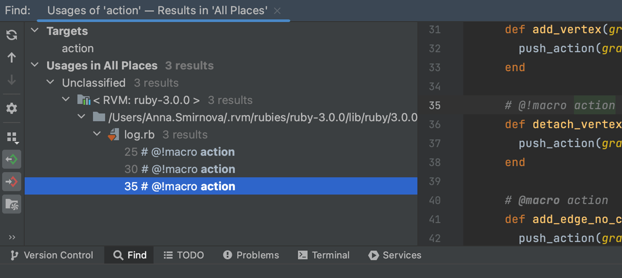Collapse the log.rb file node

(x=97, y=134)
